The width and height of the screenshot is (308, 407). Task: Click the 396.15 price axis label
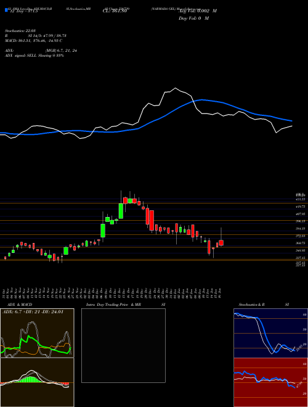coord(301,221)
